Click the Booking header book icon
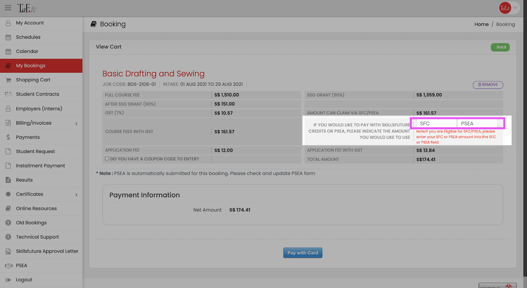Image resolution: width=527 pixels, height=288 pixels. pos(94,24)
